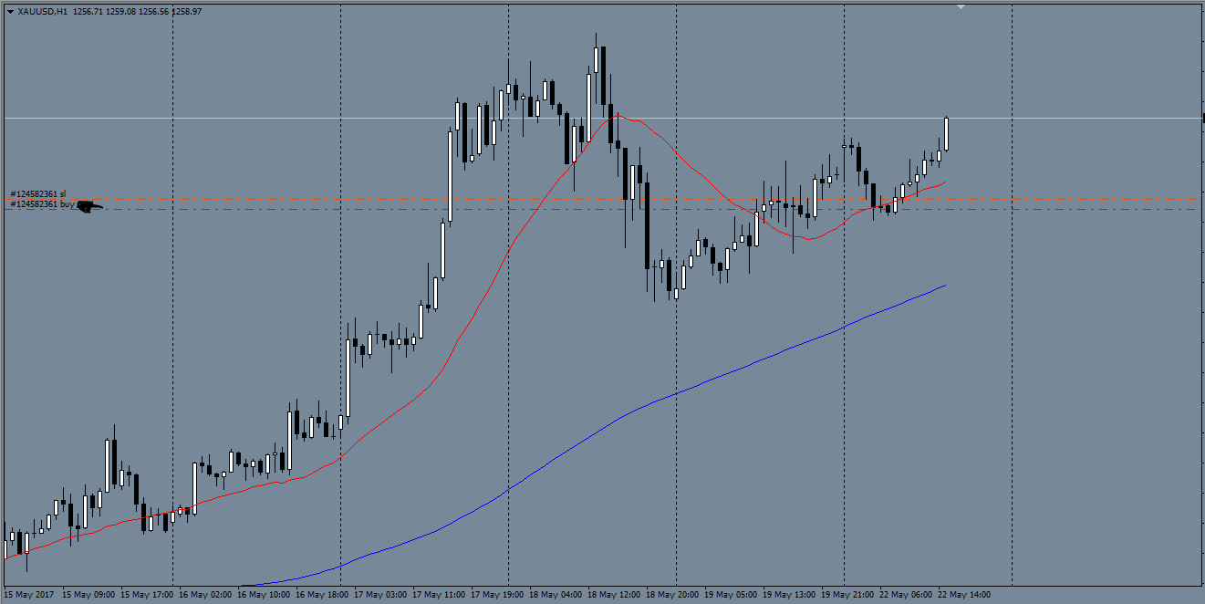Click the chart shift triangle marker at top

coord(961,6)
